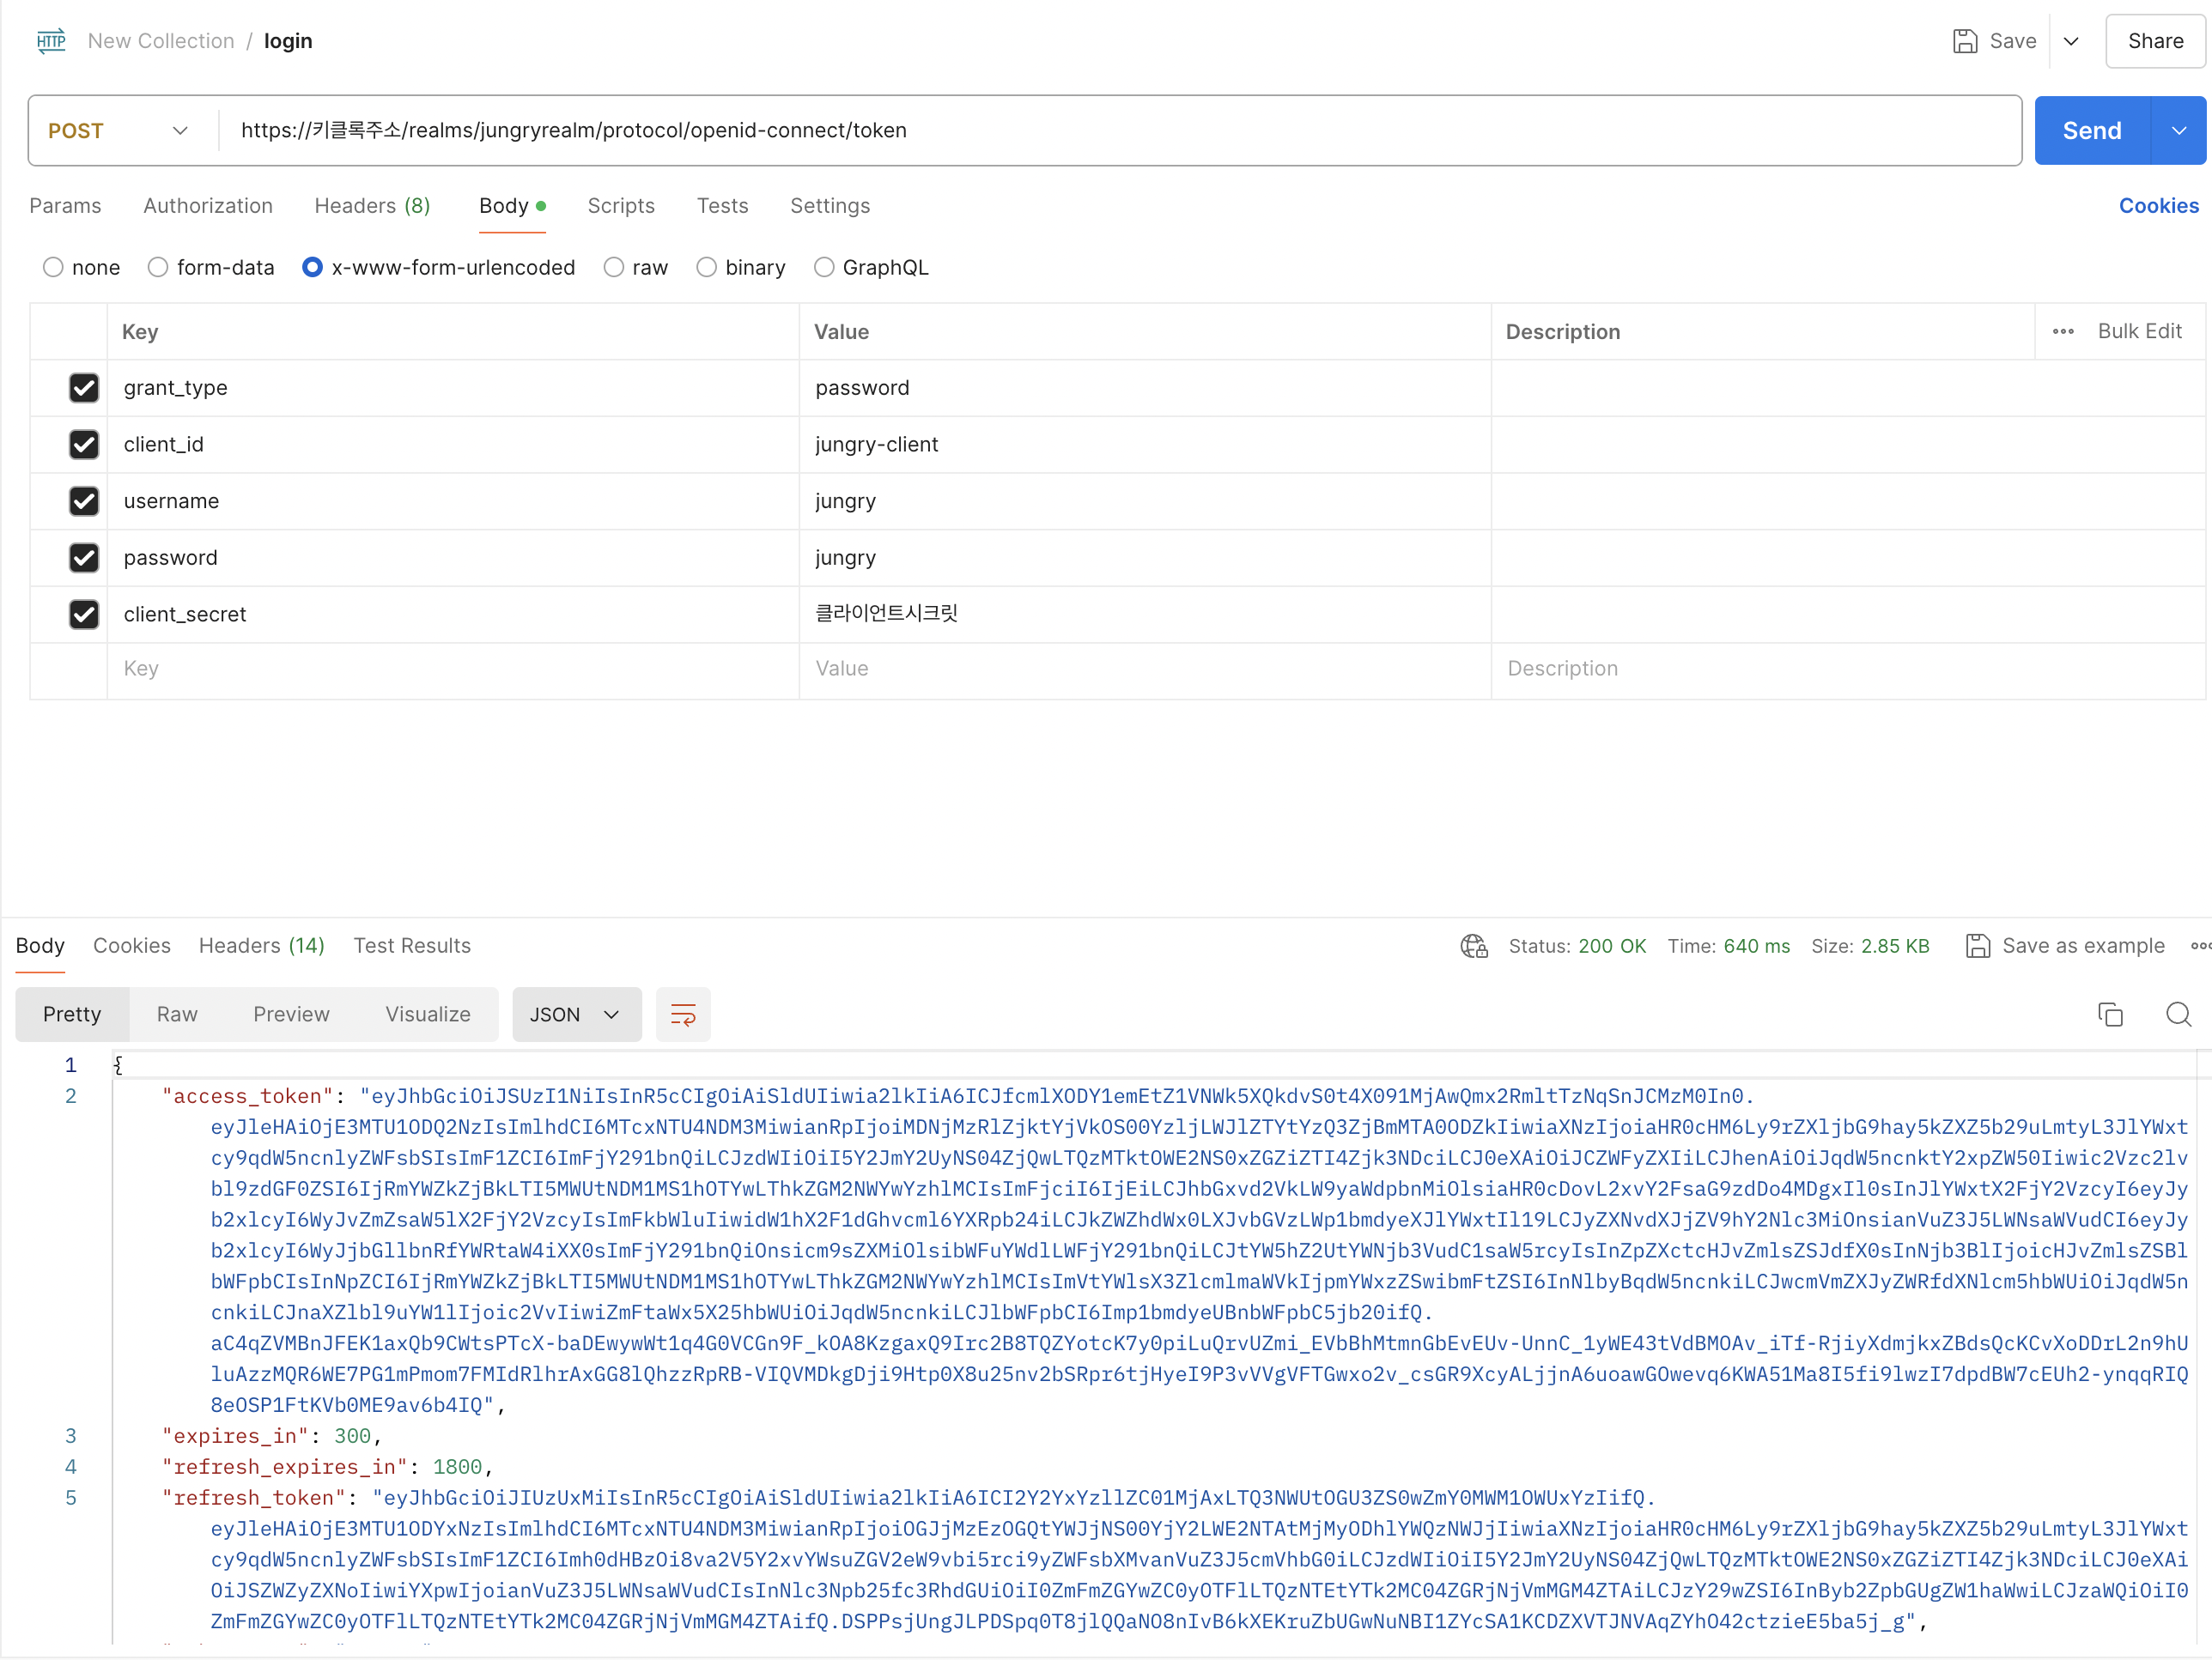Open the Params tab

coord(65,206)
